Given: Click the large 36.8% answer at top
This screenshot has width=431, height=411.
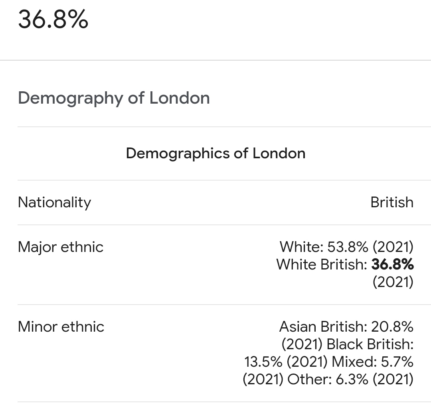Looking at the screenshot, I should (x=53, y=19).
